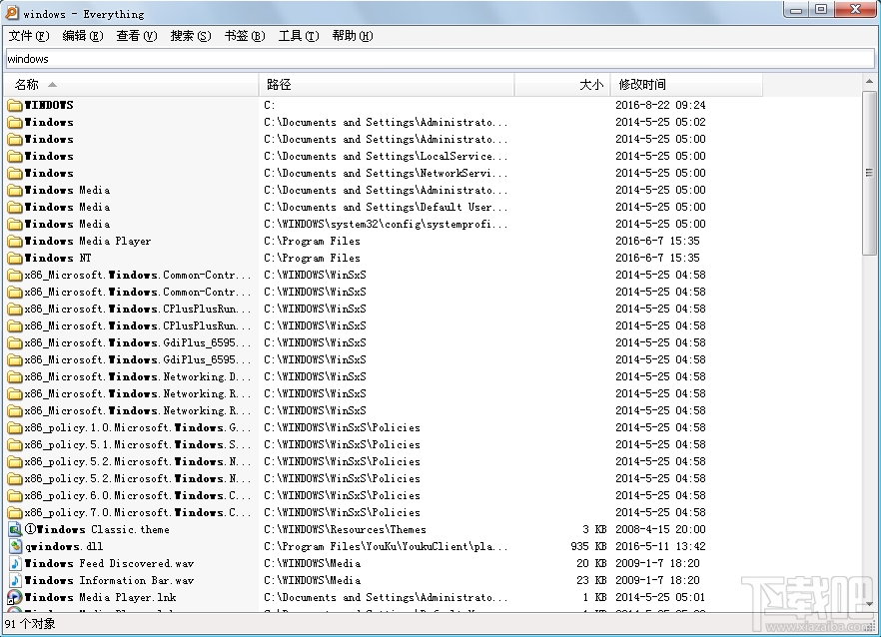The width and height of the screenshot is (881, 637).
Task: Click folder icon of x86_policy.6.0.Microsoft.Windows.C
Action: [15, 495]
